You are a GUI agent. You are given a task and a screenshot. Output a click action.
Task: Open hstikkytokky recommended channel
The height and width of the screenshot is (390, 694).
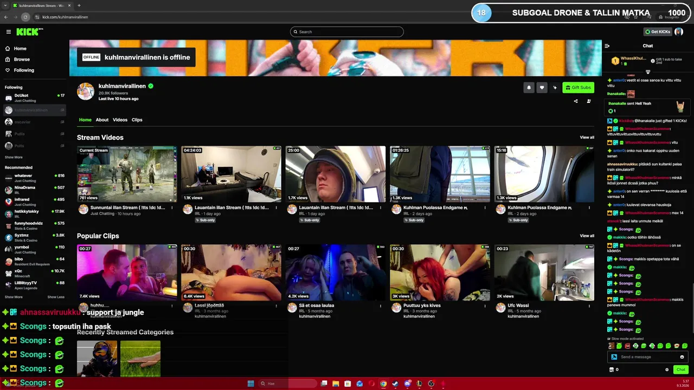coord(35,213)
